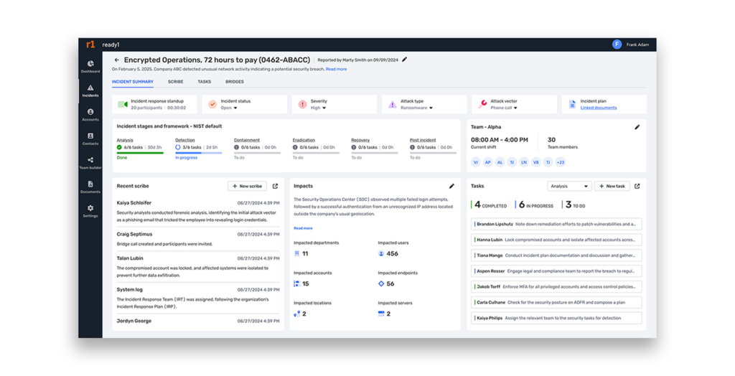Screen dimensions: 735x376
Task: Open the Linked documents link
Action: click(x=598, y=108)
